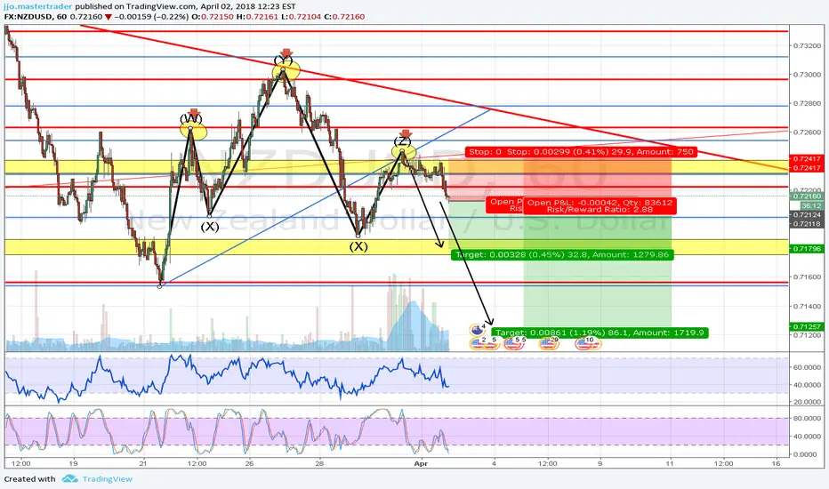
Task: Click the green 0.71257 price tag
Action: pyautogui.click(x=806, y=326)
